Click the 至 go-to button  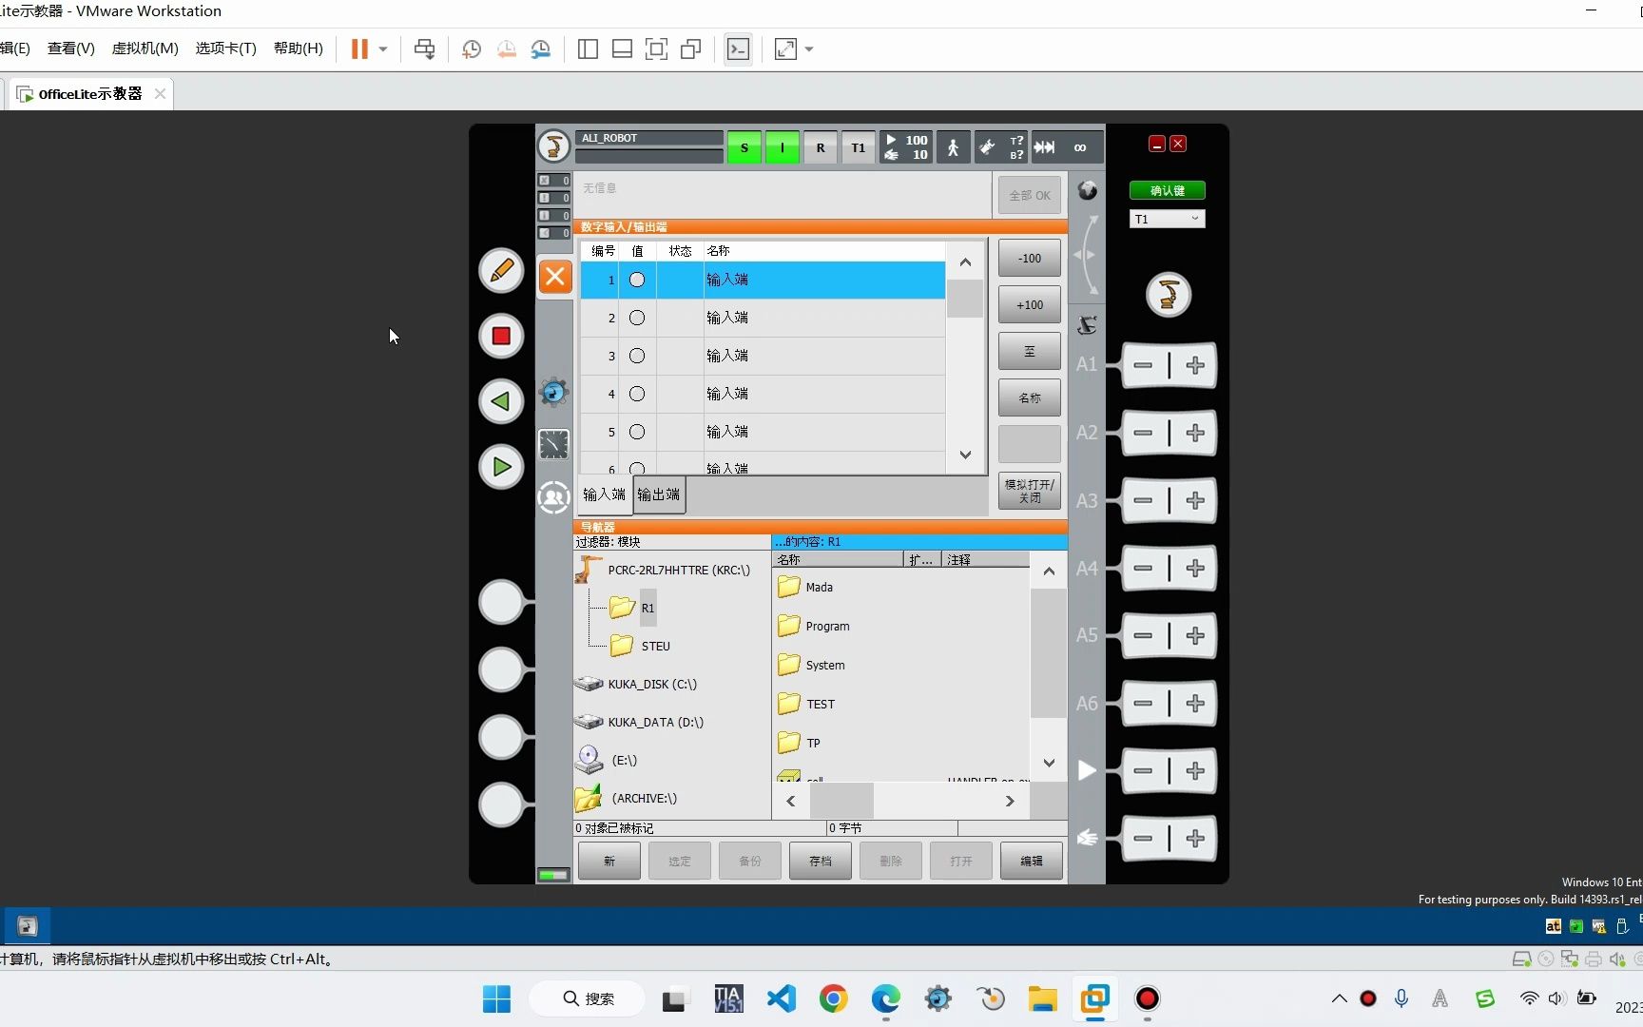(1030, 351)
